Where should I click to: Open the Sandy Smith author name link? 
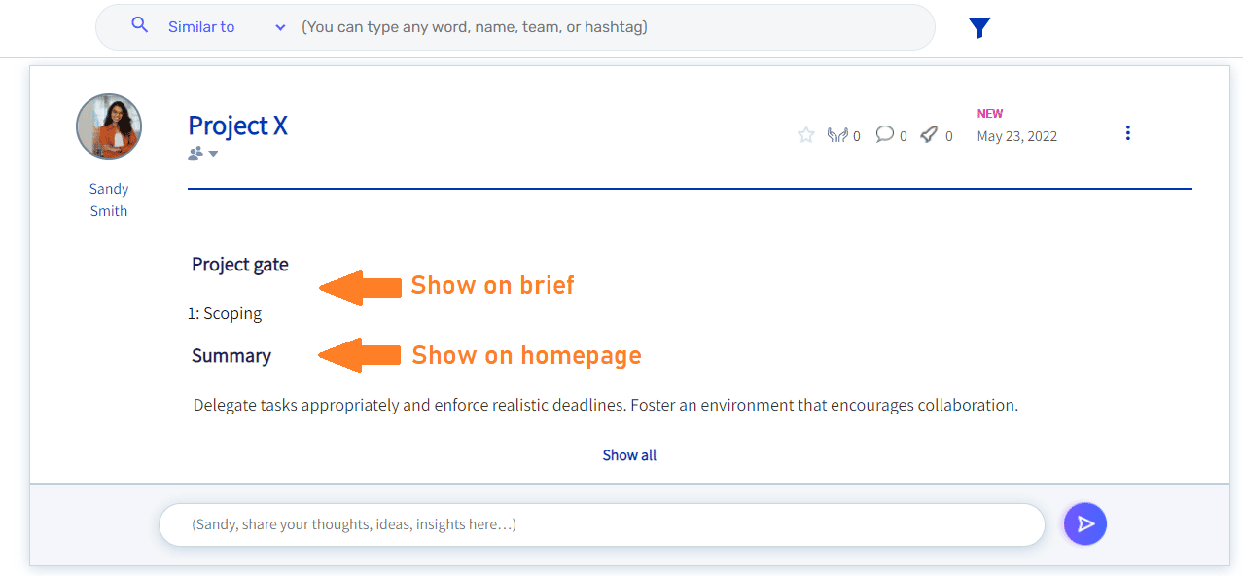tap(109, 199)
